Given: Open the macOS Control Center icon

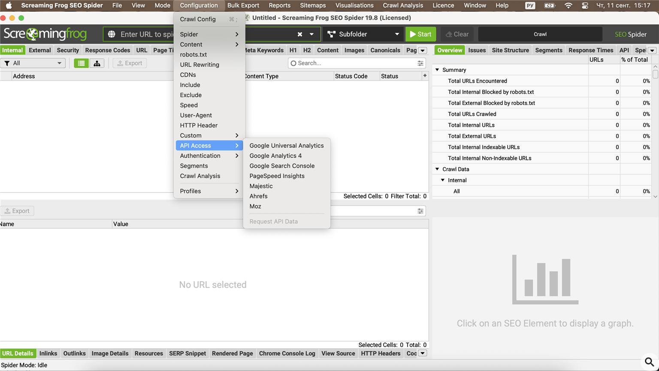Looking at the screenshot, I should click(585, 6).
